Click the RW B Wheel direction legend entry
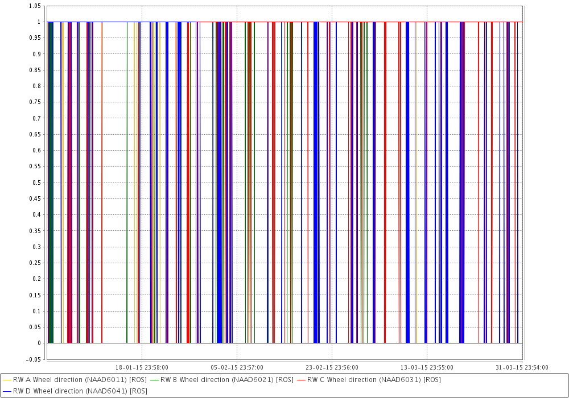Viewport: 569px width, 398px height. click(222, 380)
